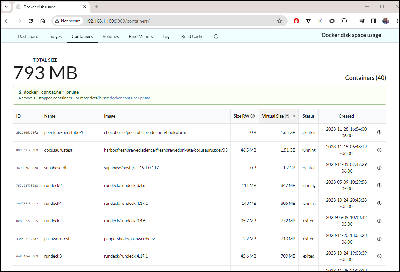Select the Containers tab
This screenshot has width=400, height=272.
coord(82,36)
